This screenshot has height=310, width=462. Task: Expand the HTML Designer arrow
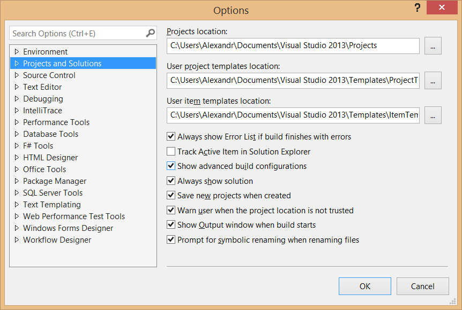[17, 157]
